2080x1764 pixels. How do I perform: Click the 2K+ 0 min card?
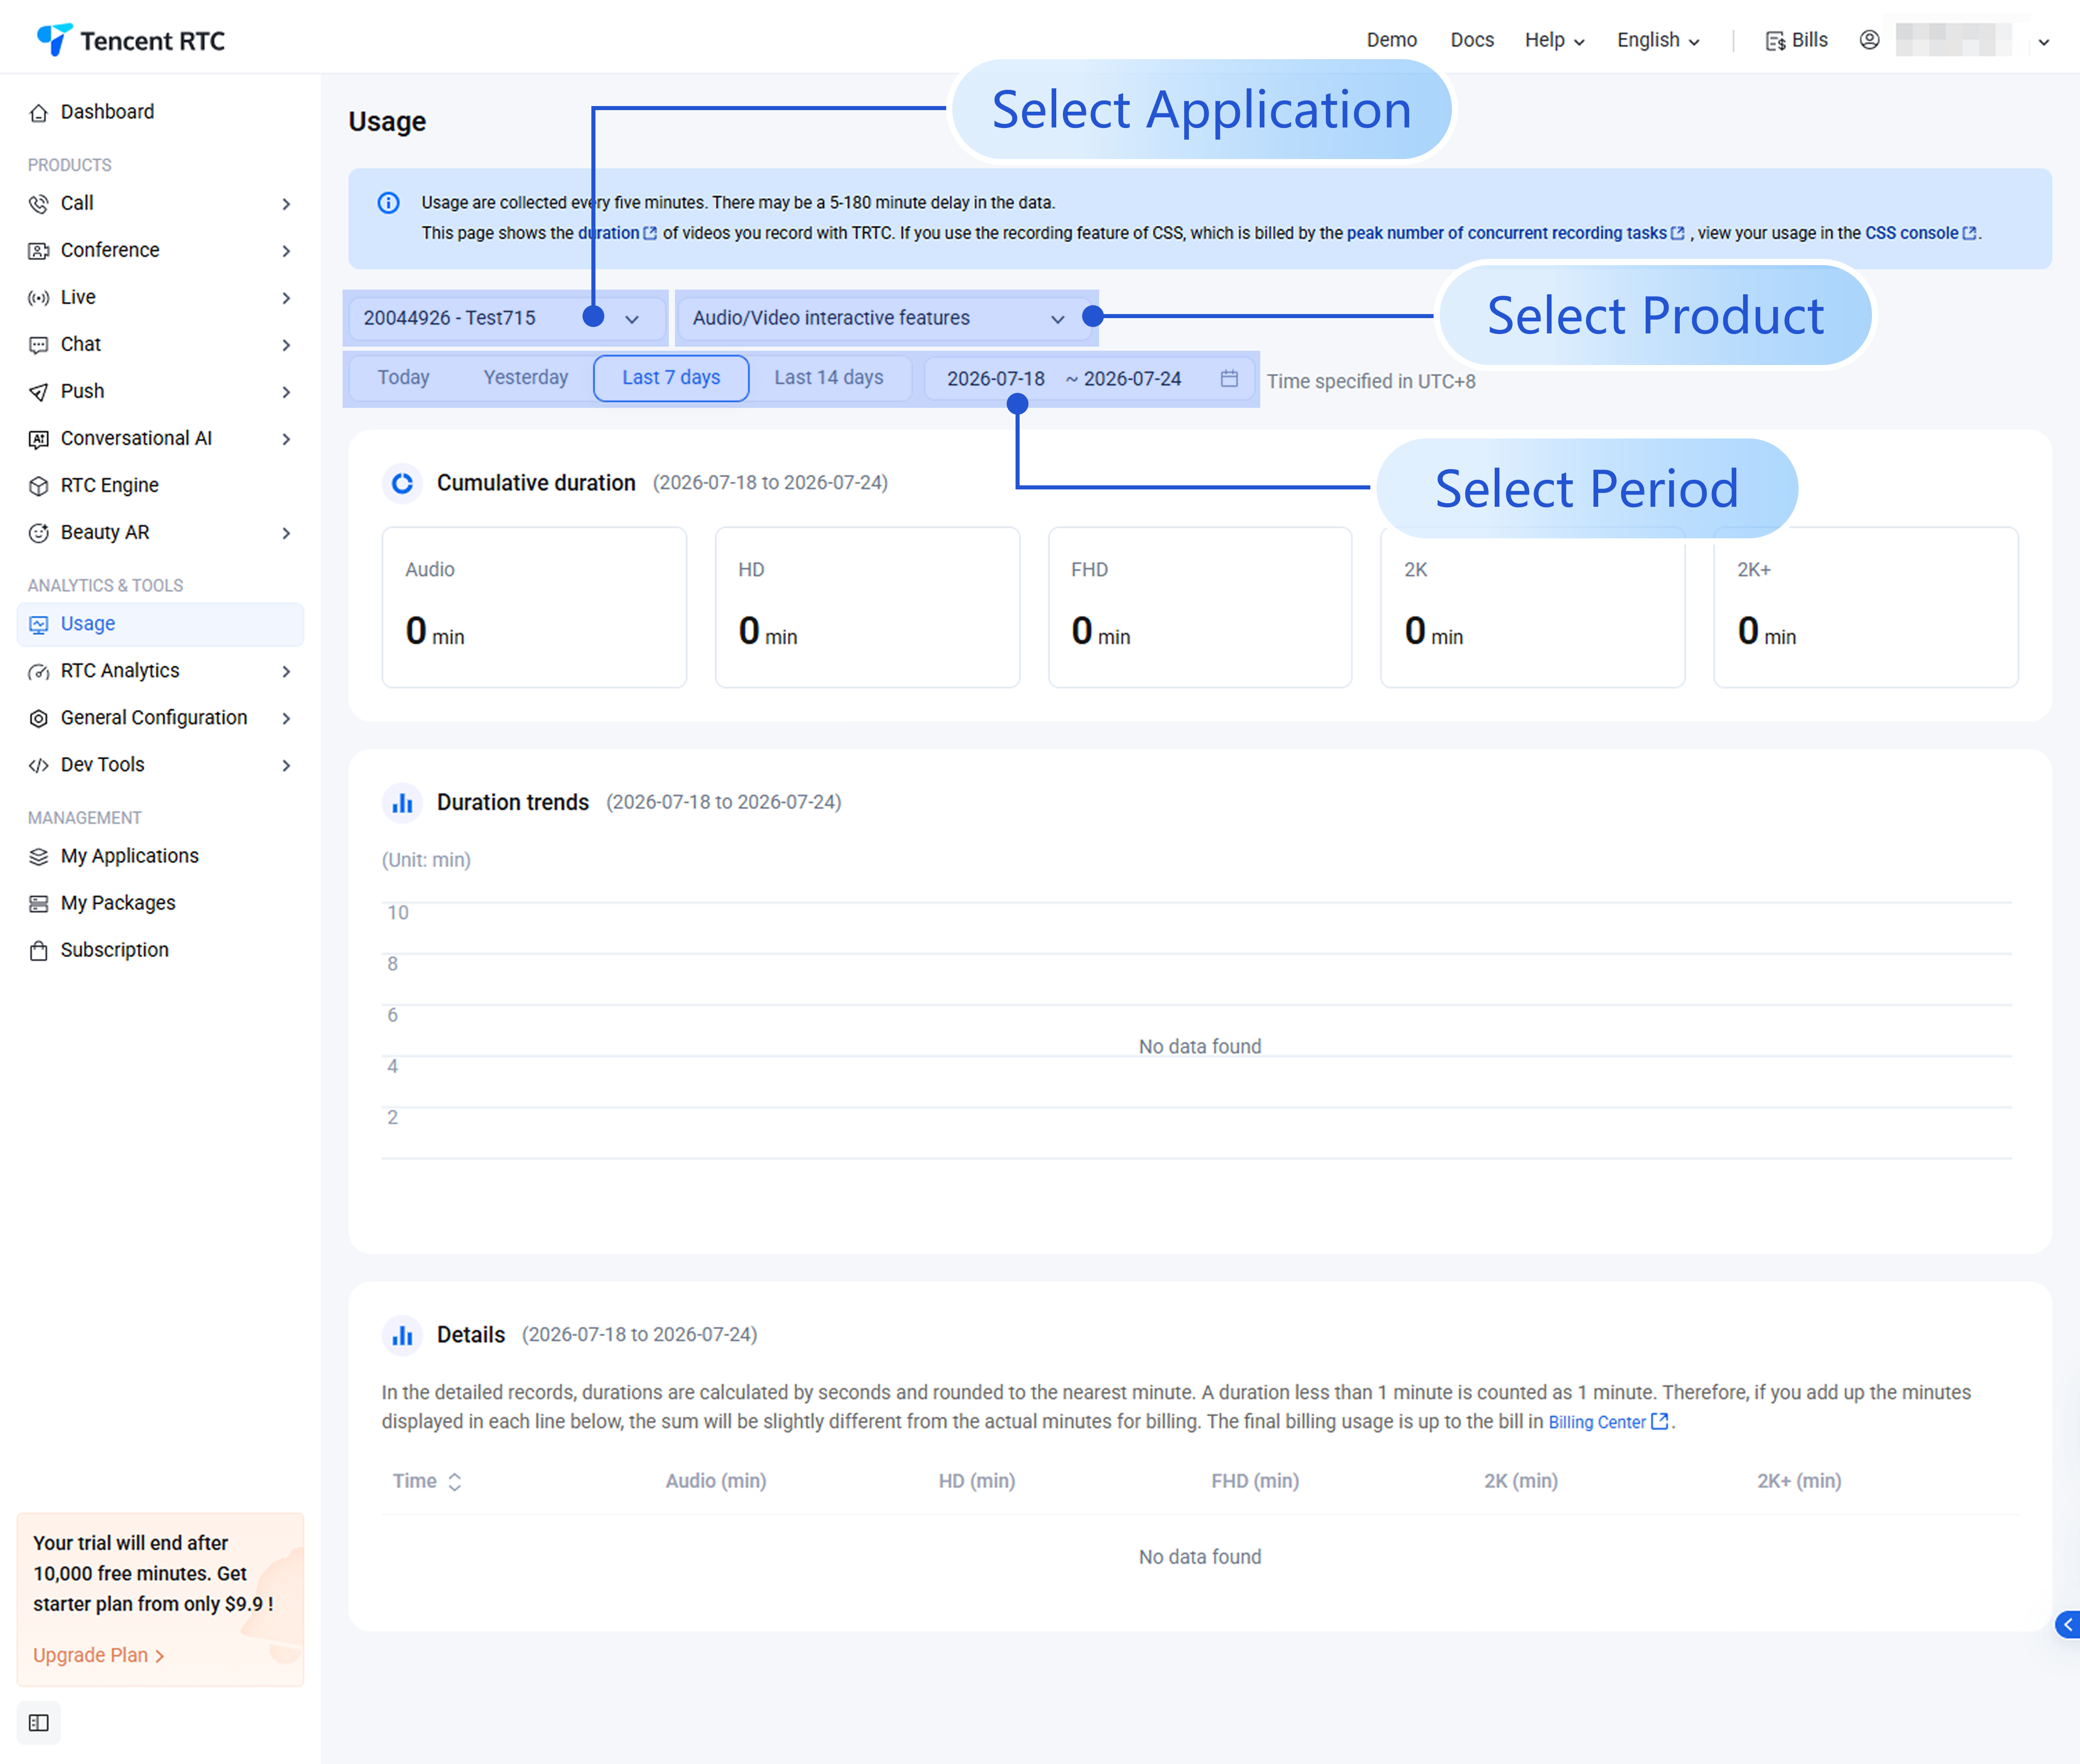point(1865,608)
